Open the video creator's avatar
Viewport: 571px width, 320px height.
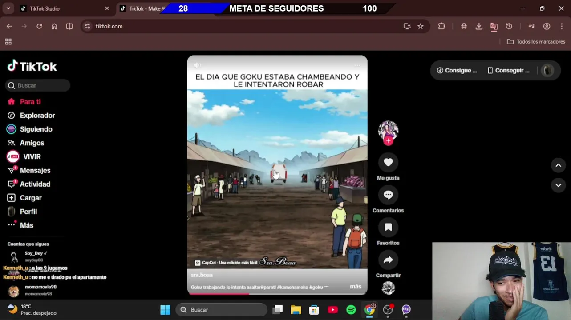(388, 130)
